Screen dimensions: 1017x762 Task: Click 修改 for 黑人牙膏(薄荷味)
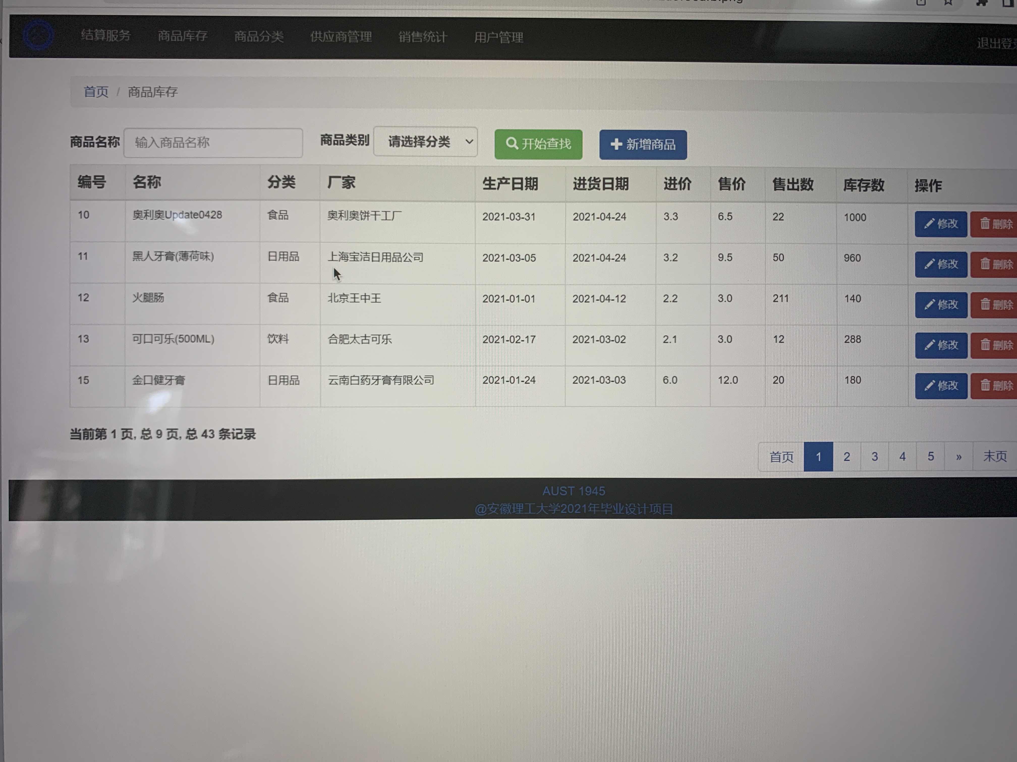pos(941,265)
